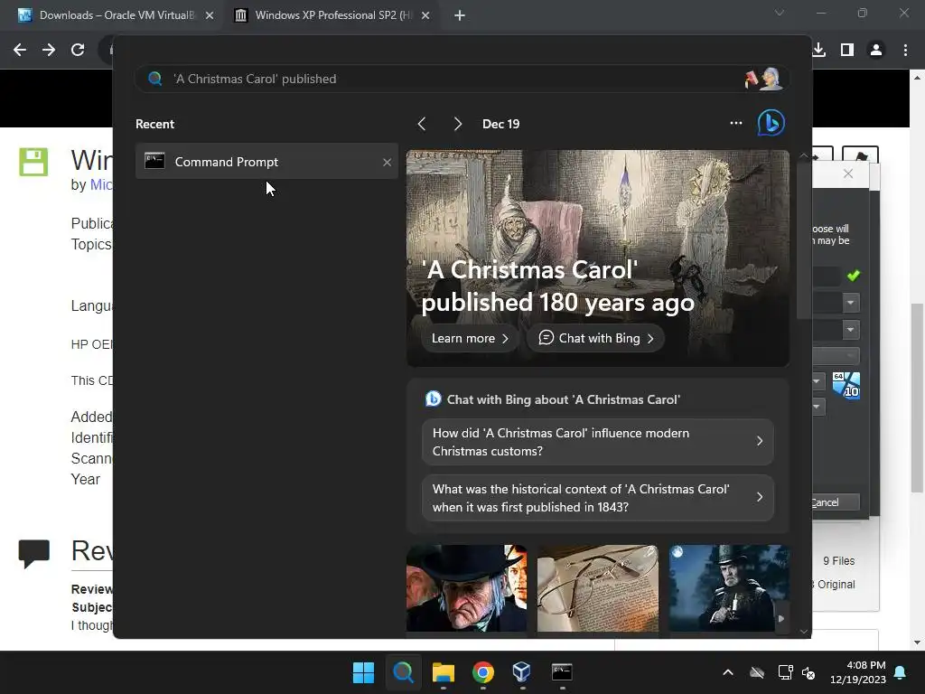Remove Command Prompt from recent list
The width and height of the screenshot is (925, 694).
pos(387,162)
